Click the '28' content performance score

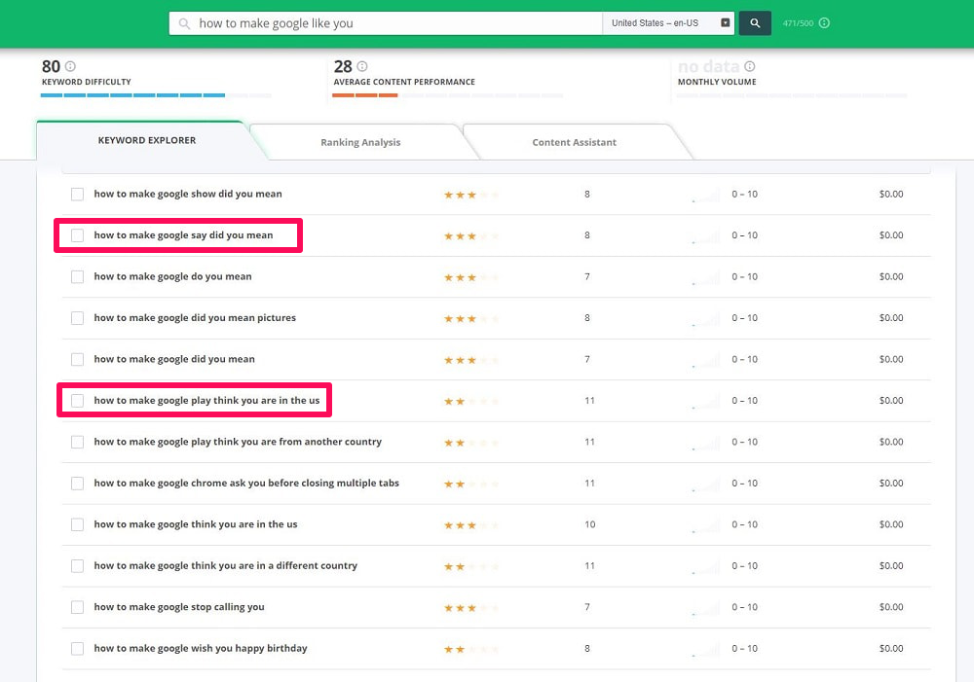pyautogui.click(x=343, y=66)
